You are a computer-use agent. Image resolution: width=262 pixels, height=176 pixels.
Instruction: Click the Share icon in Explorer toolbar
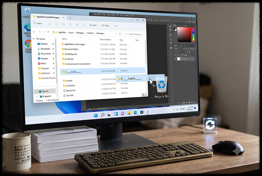coord(77,25)
